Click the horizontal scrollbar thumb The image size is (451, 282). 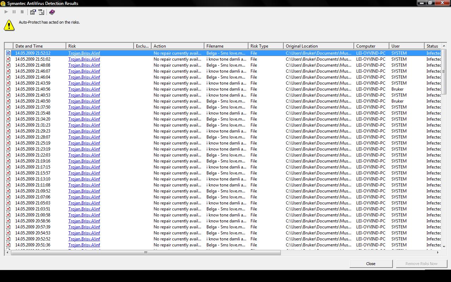click(146, 252)
